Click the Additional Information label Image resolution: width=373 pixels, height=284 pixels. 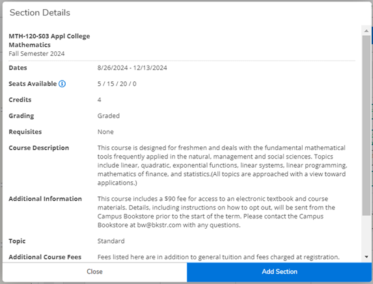point(45,199)
